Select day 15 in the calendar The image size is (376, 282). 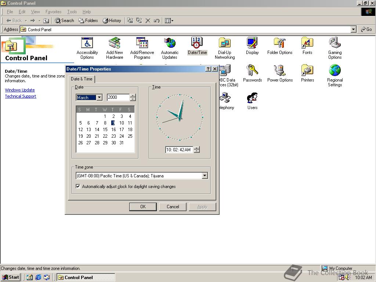105,130
